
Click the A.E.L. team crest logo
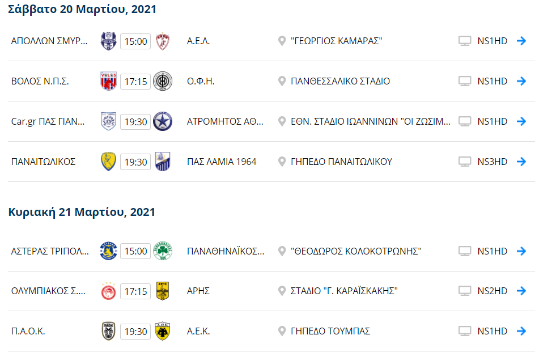click(x=163, y=41)
